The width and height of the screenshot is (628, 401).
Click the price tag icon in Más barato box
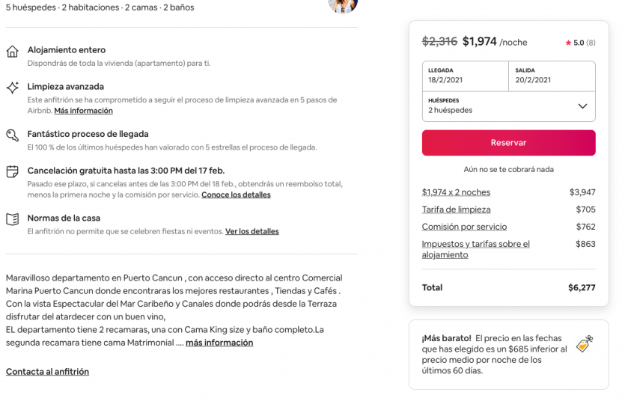[584, 343]
